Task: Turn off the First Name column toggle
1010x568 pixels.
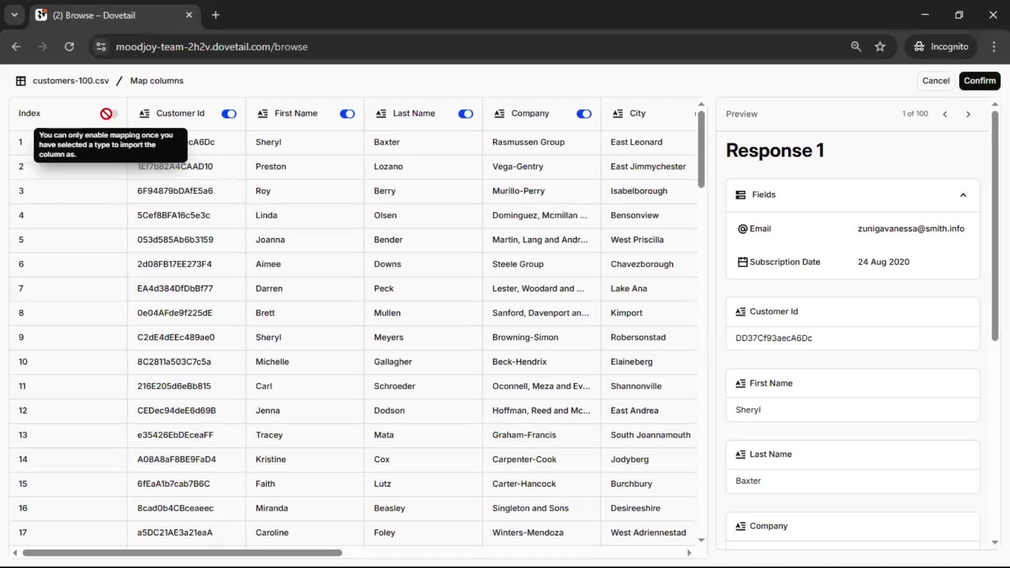Action: coord(347,114)
